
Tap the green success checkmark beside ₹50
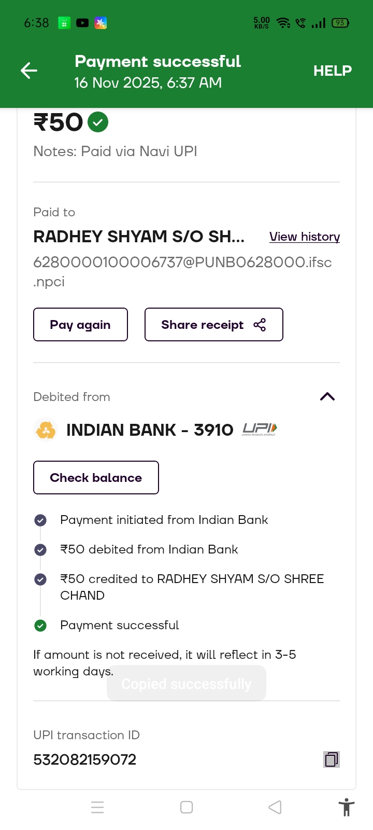coord(98,122)
